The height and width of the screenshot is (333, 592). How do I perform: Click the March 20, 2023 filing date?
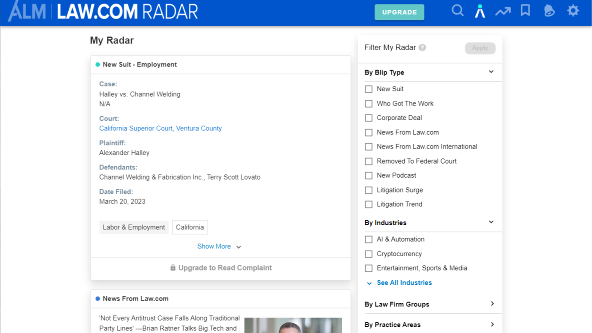click(x=122, y=201)
